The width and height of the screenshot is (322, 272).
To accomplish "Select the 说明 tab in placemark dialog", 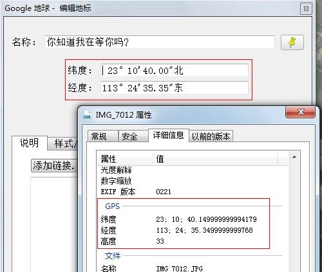I will pyautogui.click(x=30, y=143).
